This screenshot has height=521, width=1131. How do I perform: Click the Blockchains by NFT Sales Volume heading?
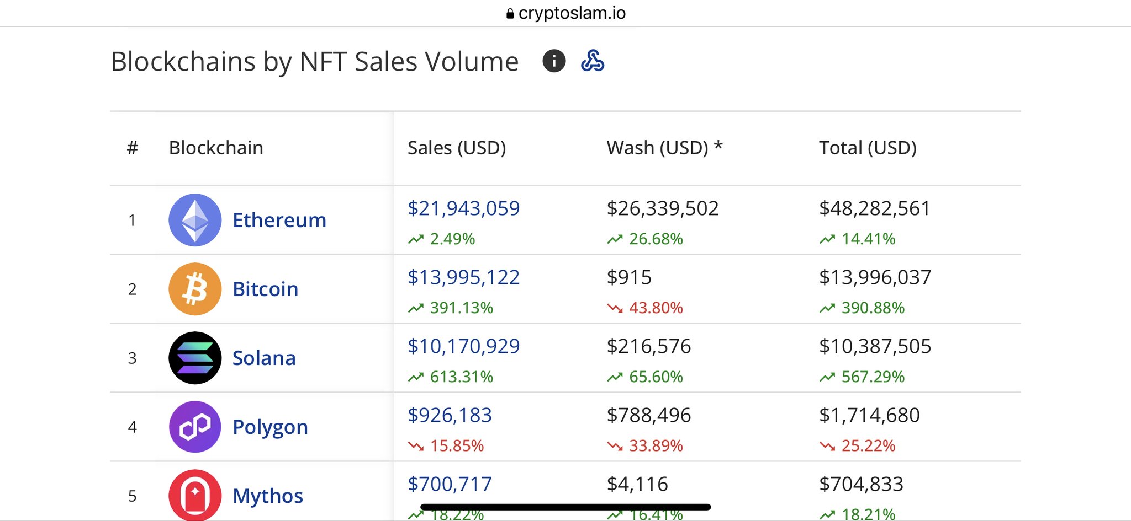coord(315,61)
